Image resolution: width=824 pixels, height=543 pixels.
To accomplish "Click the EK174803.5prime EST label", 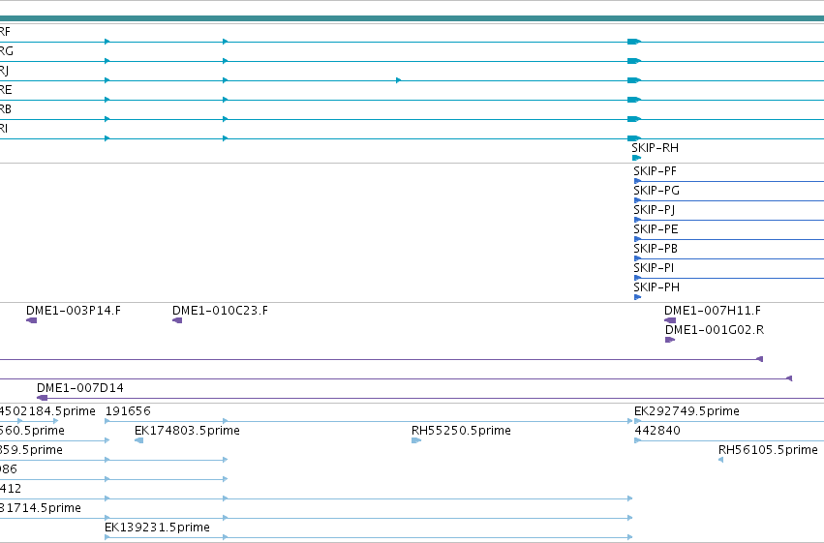I will (187, 431).
